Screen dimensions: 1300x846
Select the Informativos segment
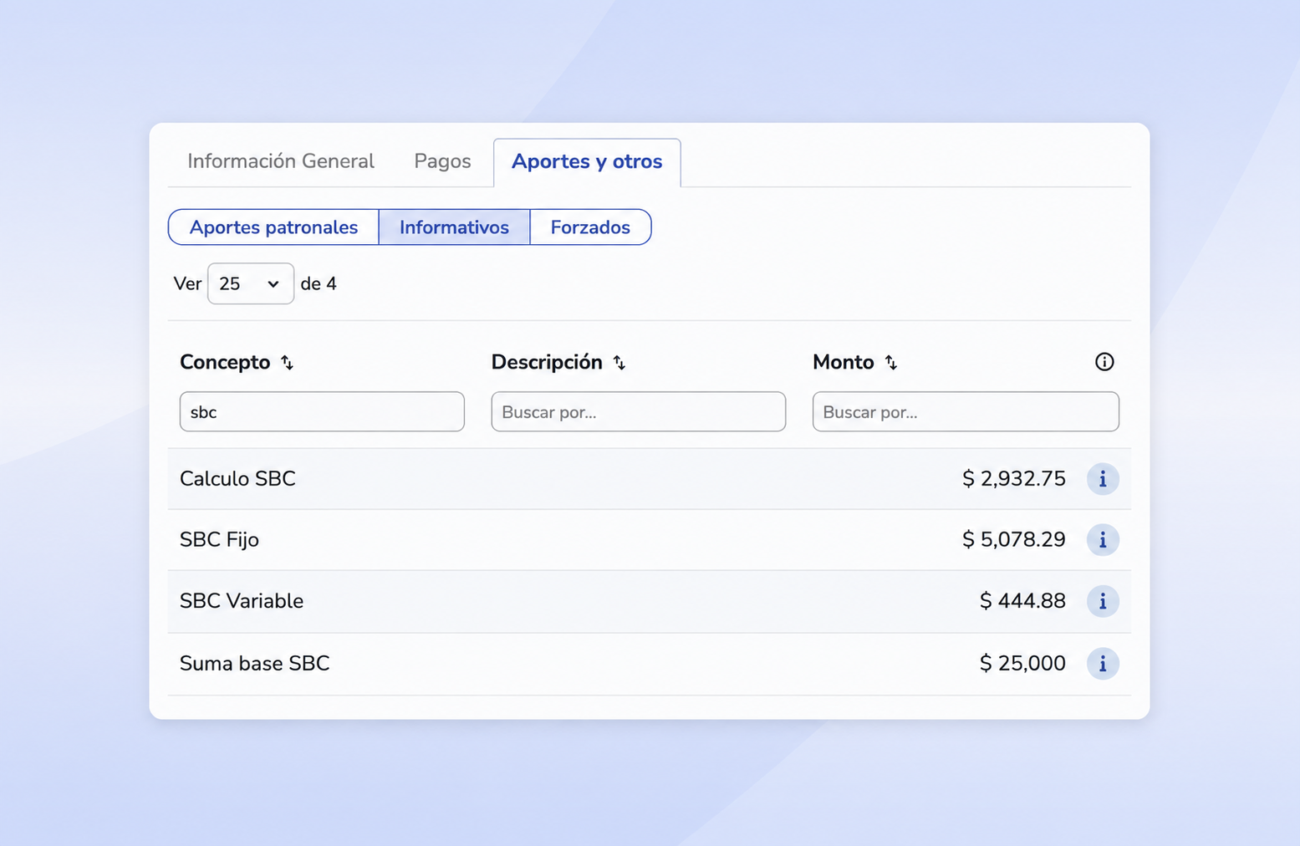[x=454, y=227]
